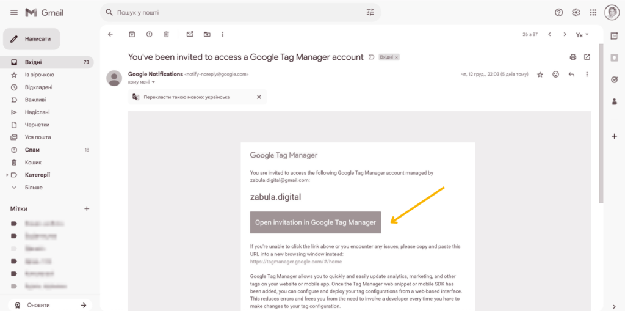Remove the Вхідні label from email
This screenshot has height=311, width=625.
coord(397,57)
